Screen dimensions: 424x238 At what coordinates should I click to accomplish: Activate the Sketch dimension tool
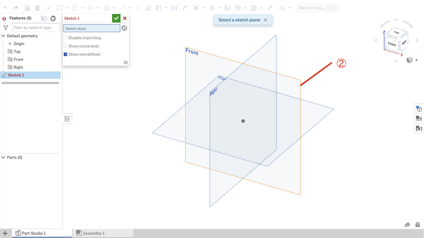pyautogui.click(x=174, y=8)
